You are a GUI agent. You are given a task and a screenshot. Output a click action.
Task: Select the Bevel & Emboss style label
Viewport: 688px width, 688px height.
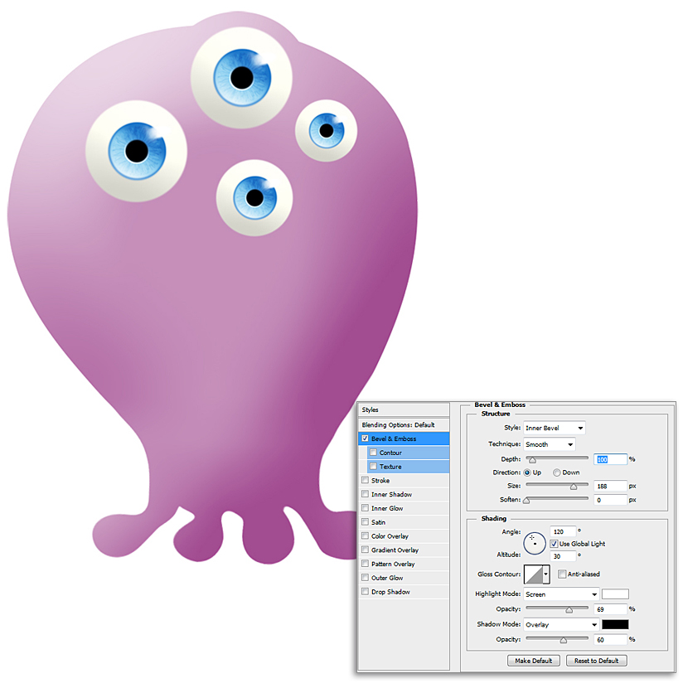tap(394, 438)
